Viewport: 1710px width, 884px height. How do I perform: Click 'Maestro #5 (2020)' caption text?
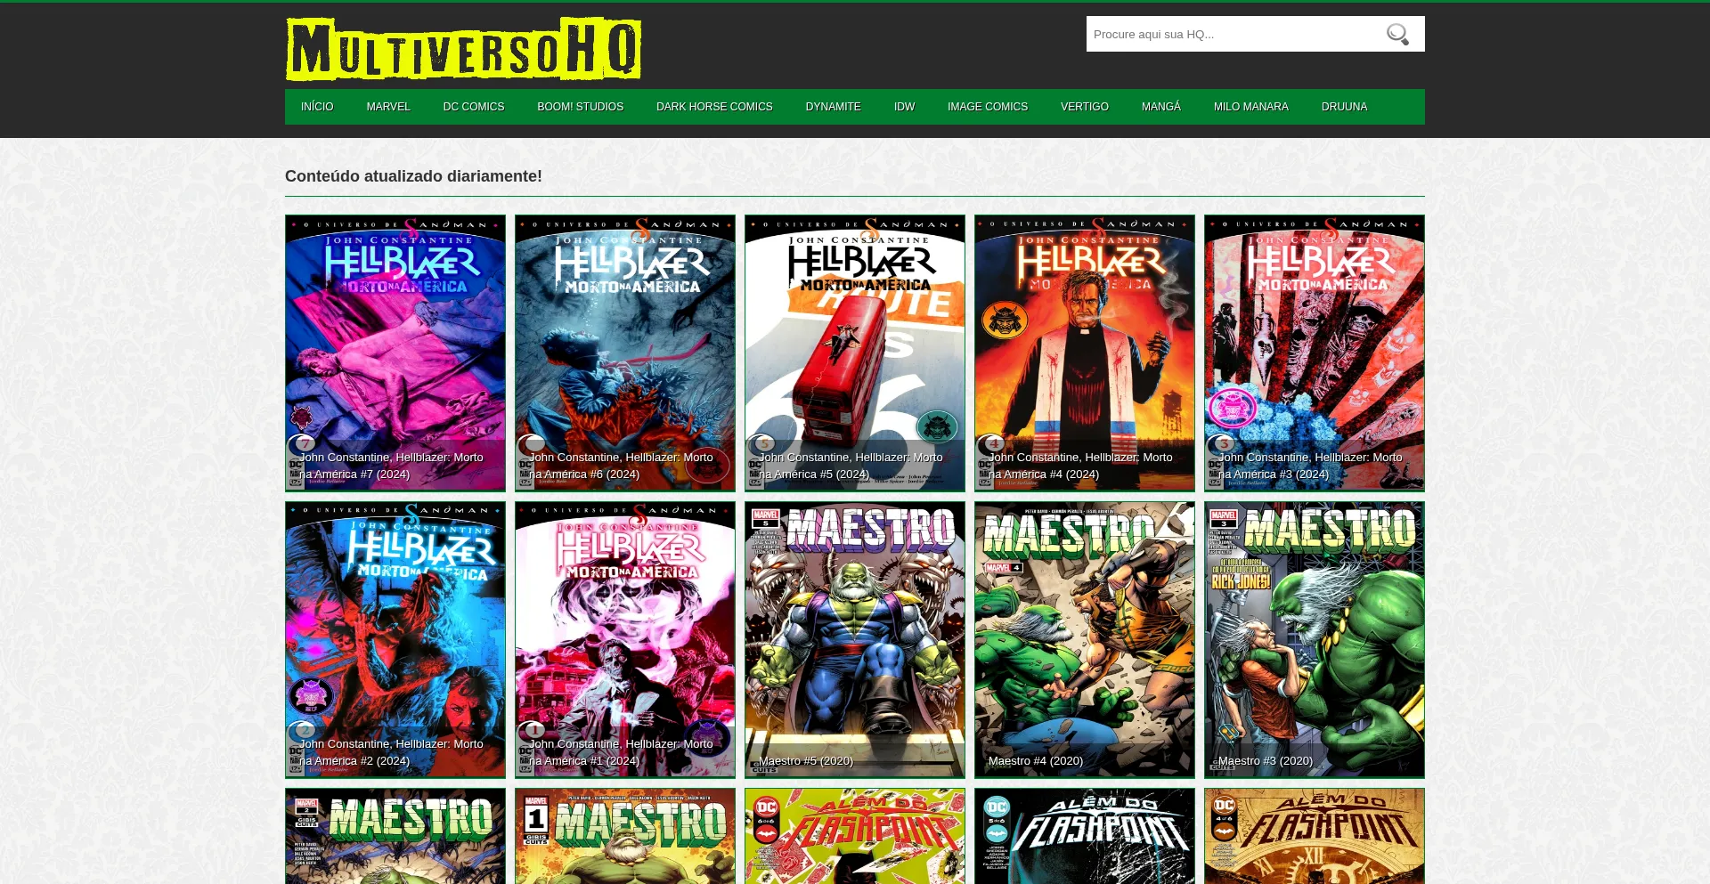806,761
